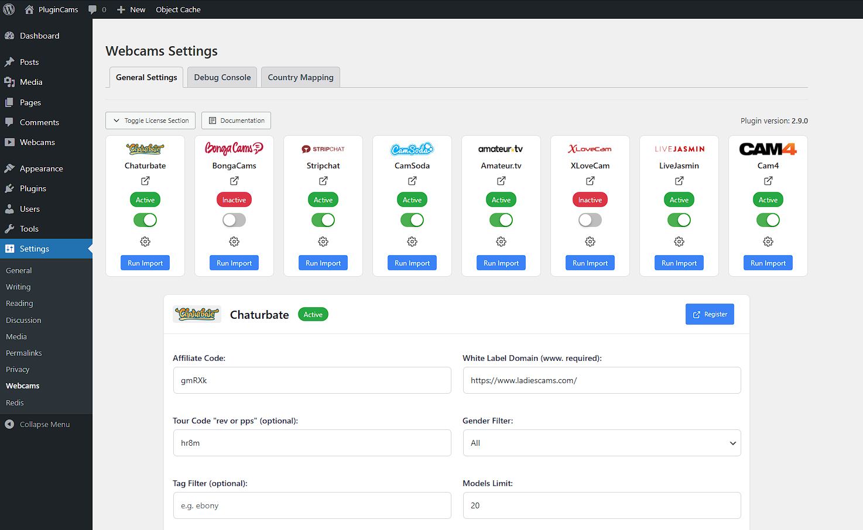Open Chaturbate external link icon

coord(145,181)
